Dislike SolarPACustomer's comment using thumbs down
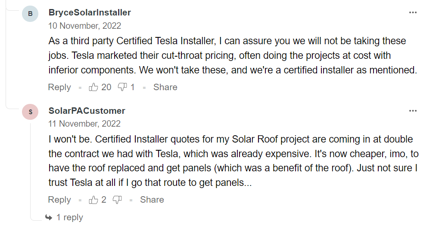The height and width of the screenshot is (231, 442). pyautogui.click(x=117, y=200)
